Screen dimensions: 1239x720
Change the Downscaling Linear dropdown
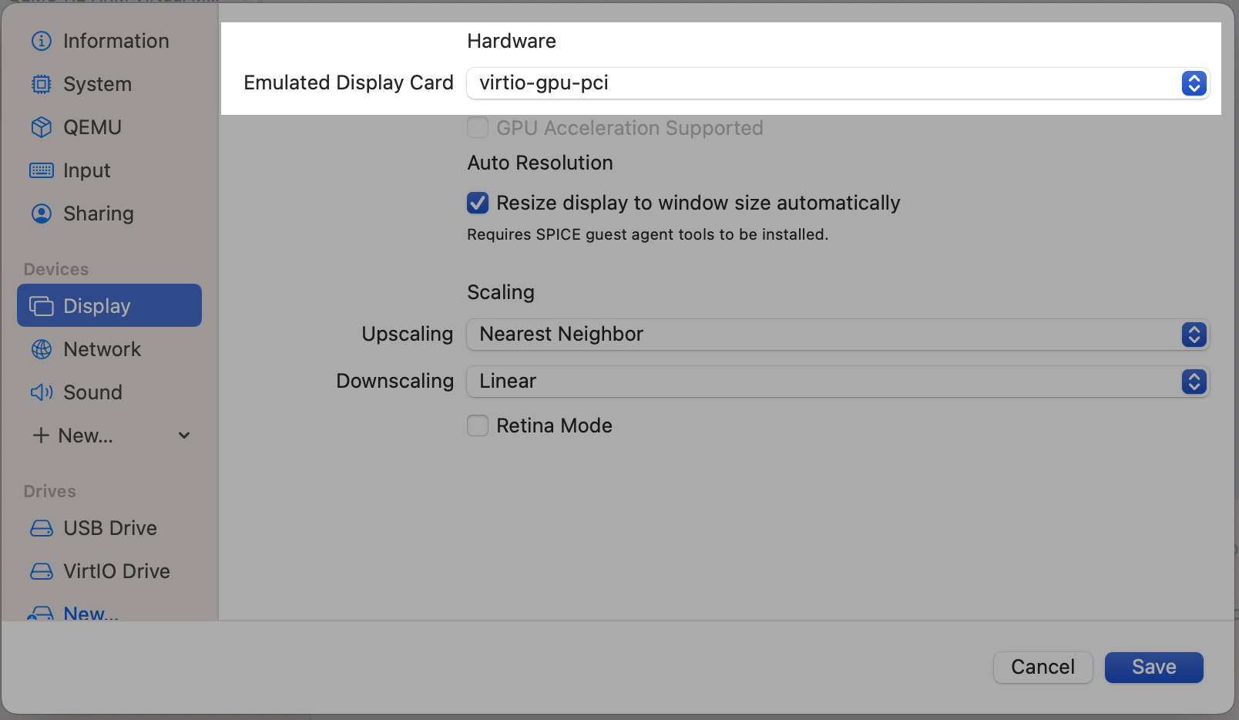pyautogui.click(x=838, y=382)
